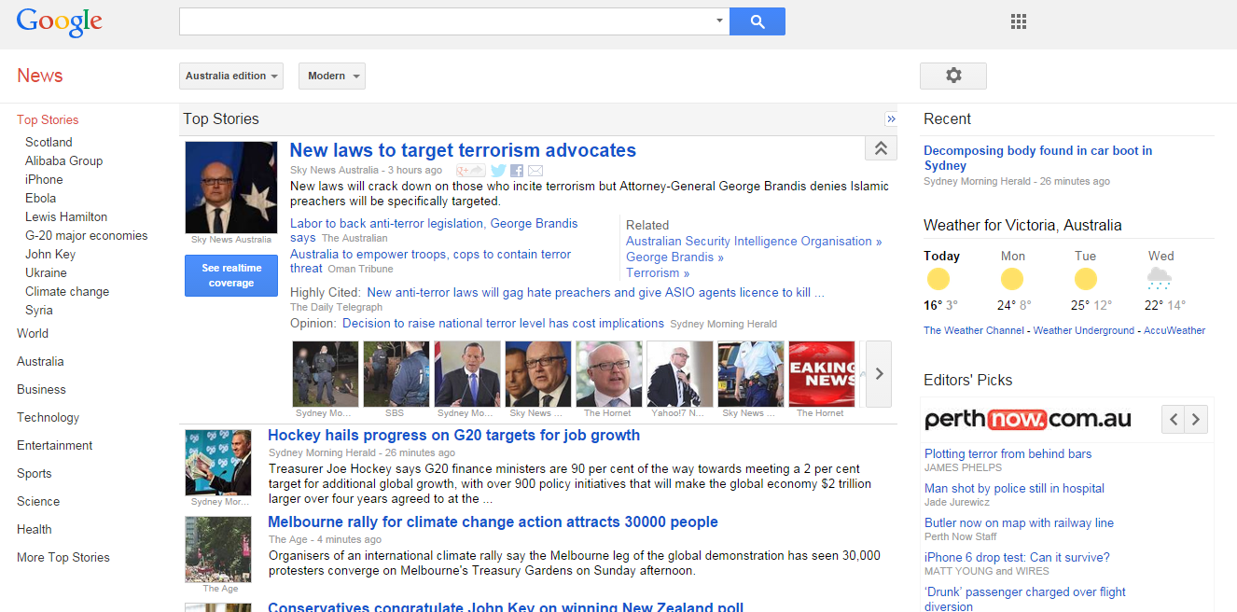Open related topic Terrorism
1237x612 pixels.
point(658,272)
